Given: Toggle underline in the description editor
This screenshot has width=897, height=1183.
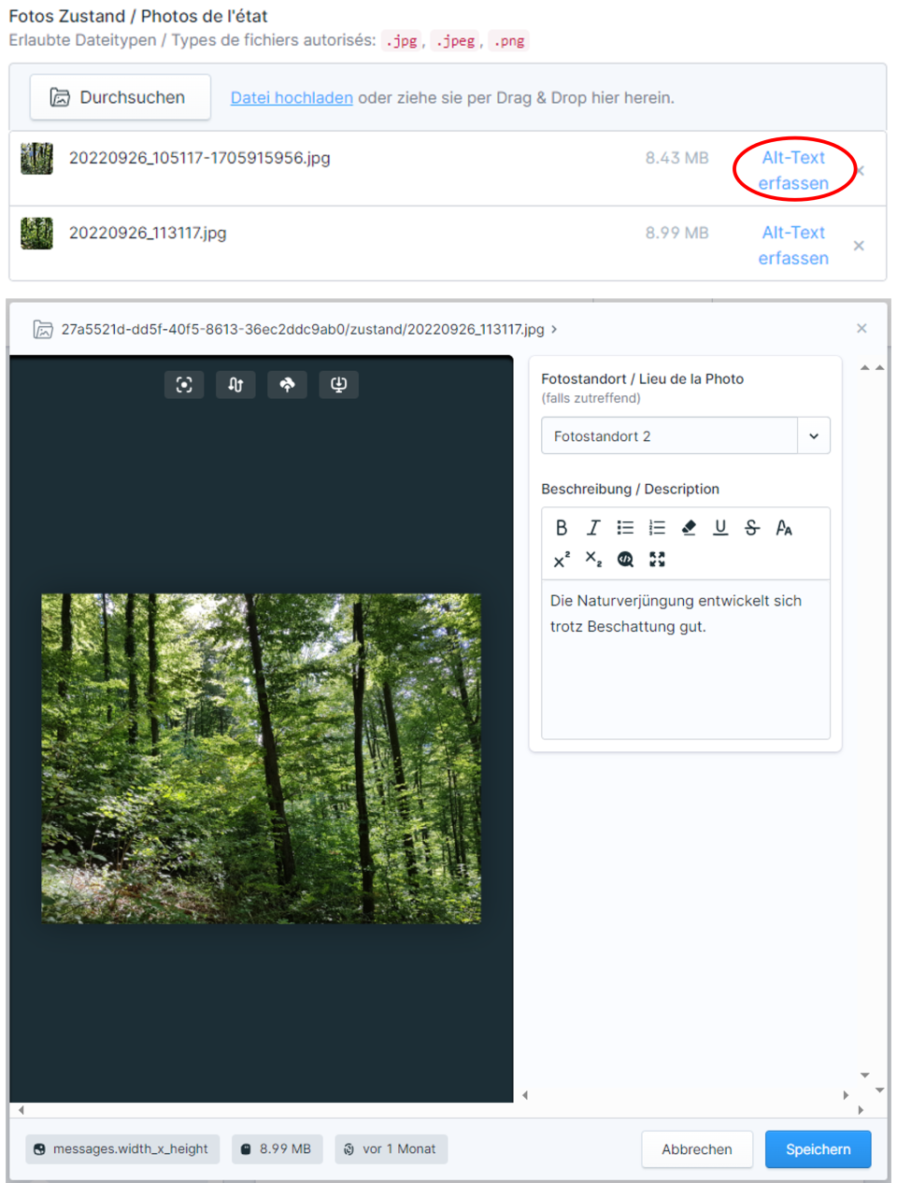Looking at the screenshot, I should (x=720, y=528).
